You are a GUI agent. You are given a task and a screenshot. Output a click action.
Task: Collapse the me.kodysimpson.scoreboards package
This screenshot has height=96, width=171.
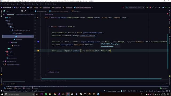(x=11, y=30)
